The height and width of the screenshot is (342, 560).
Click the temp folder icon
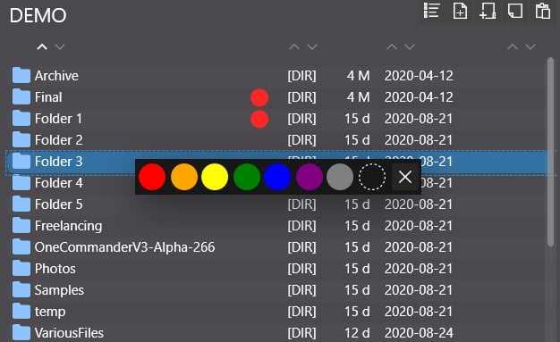point(21,311)
